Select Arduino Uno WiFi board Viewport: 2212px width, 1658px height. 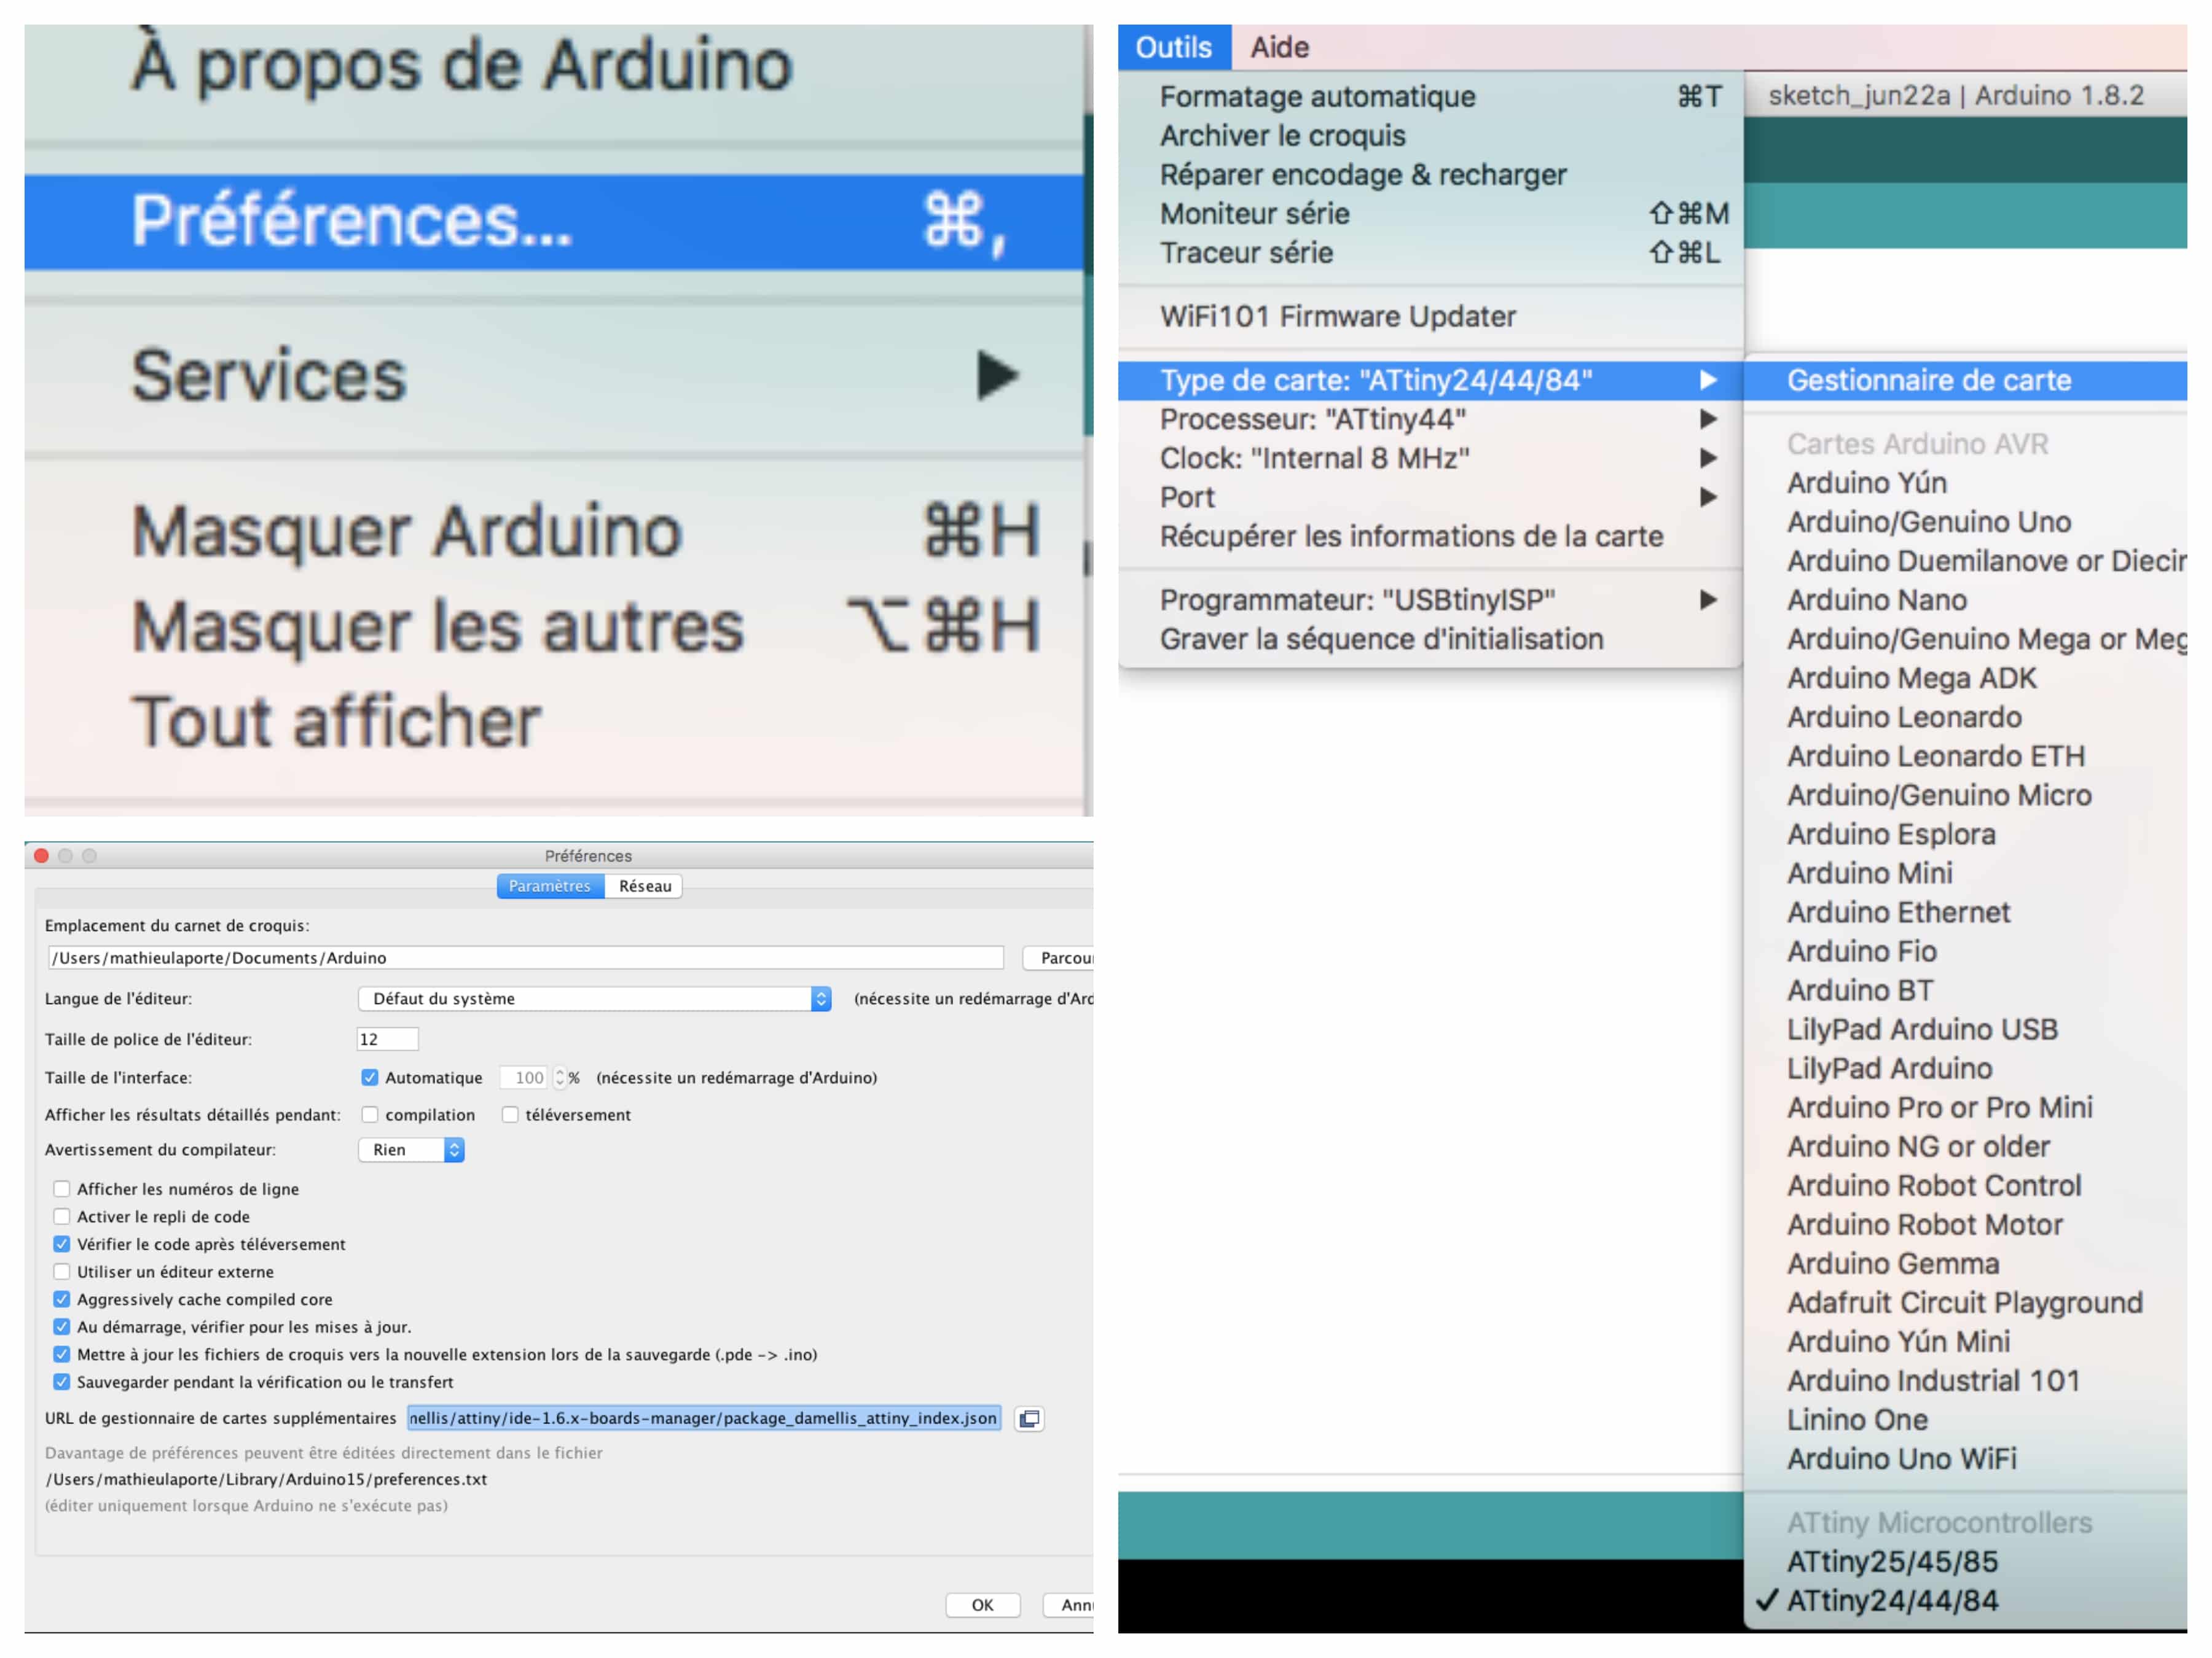point(1966,1458)
